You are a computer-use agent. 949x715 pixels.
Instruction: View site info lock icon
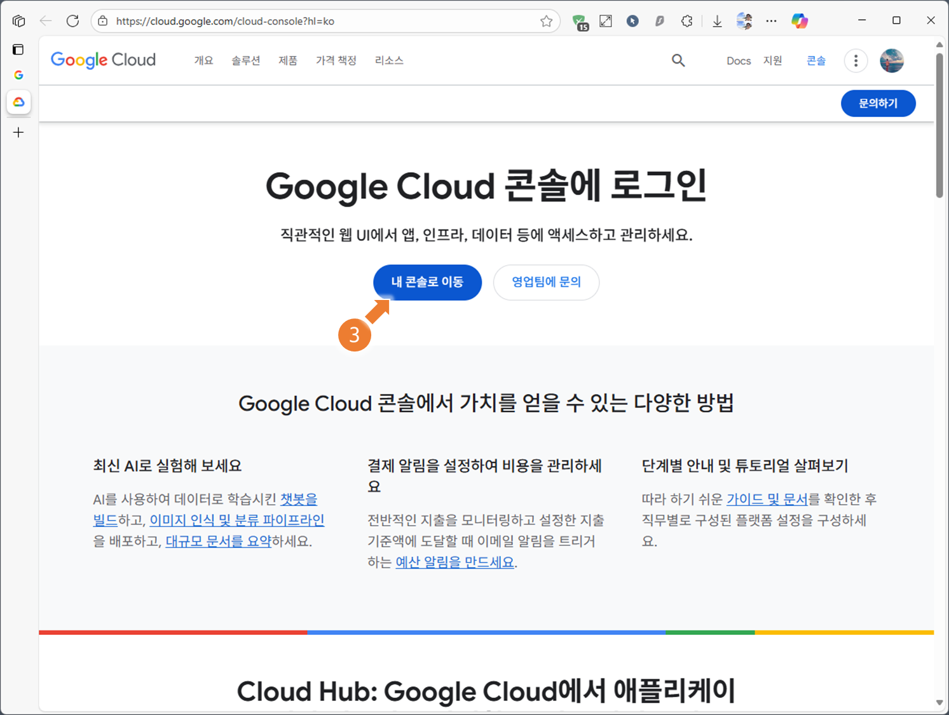(103, 21)
